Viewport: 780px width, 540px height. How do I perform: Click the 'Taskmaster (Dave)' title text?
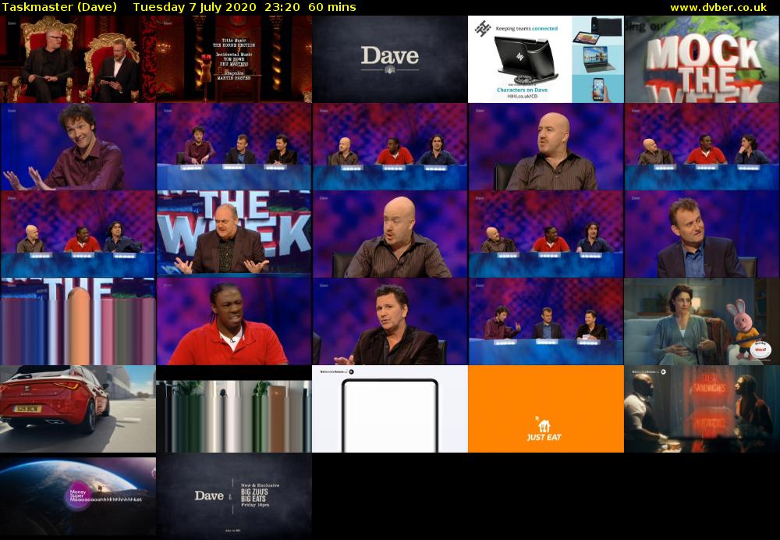(x=60, y=7)
